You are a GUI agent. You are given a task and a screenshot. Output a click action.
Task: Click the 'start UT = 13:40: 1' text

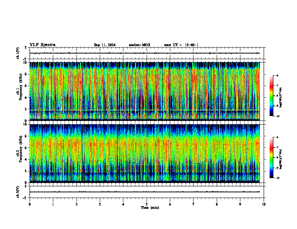pos(181,45)
